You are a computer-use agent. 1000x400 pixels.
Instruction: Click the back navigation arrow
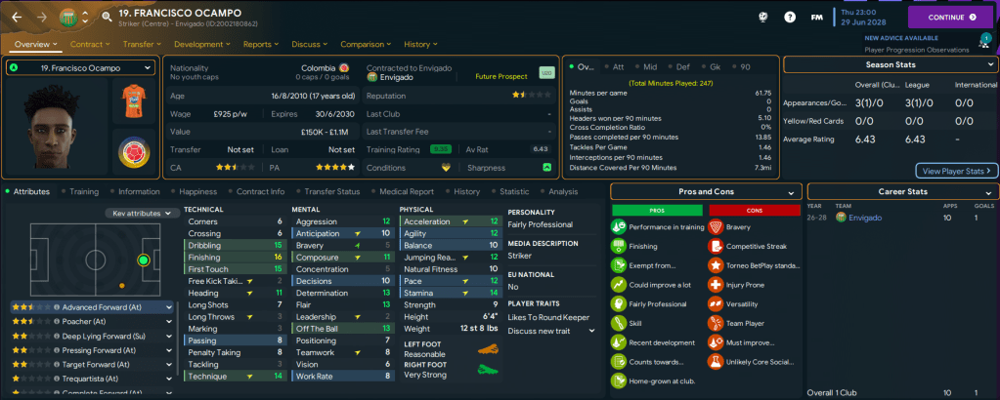[x=18, y=18]
